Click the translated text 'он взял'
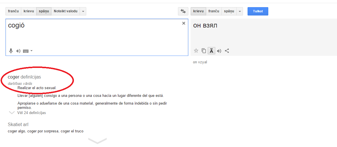The width and height of the screenshot is (337, 147). 205,26
